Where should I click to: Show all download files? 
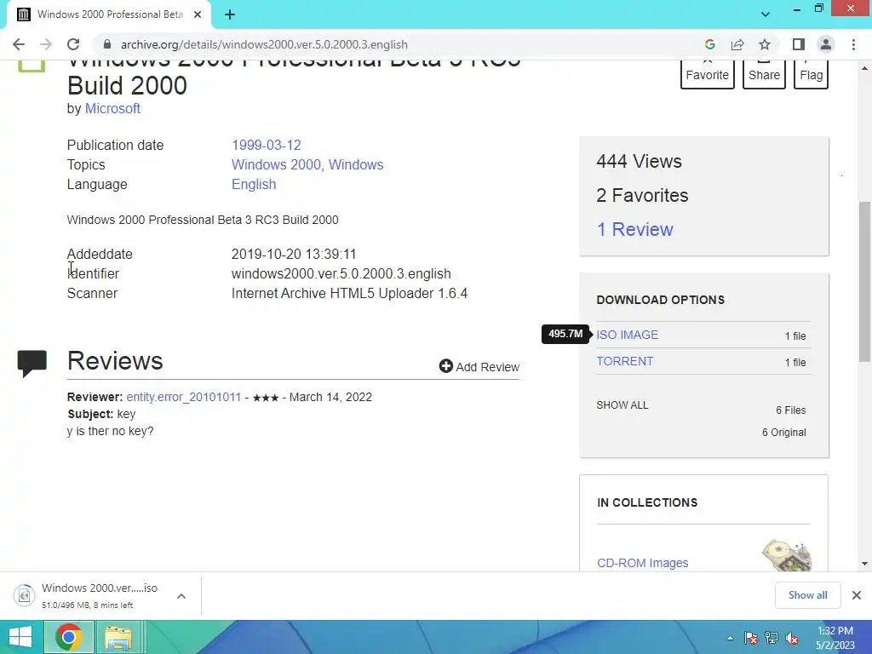click(622, 404)
